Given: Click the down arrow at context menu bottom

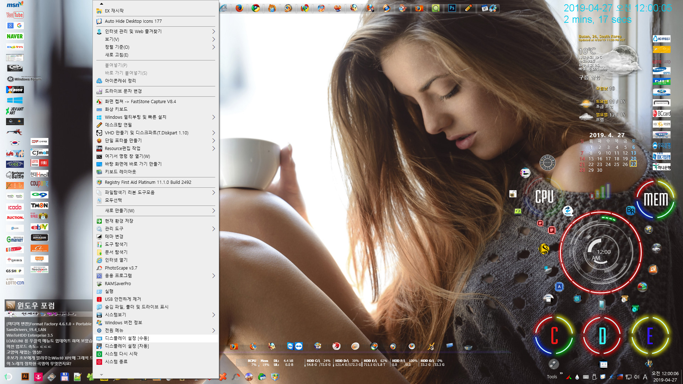Looking at the screenshot, I should tap(101, 375).
